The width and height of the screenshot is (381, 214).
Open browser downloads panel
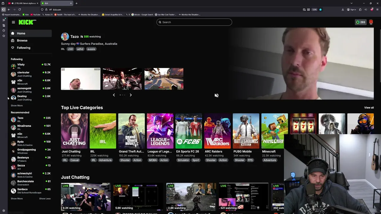343,10
